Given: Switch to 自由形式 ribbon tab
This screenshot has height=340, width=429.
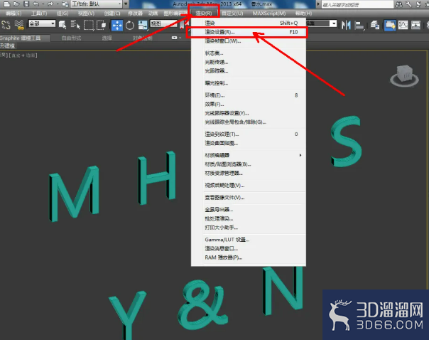Looking at the screenshot, I should 71,38.
